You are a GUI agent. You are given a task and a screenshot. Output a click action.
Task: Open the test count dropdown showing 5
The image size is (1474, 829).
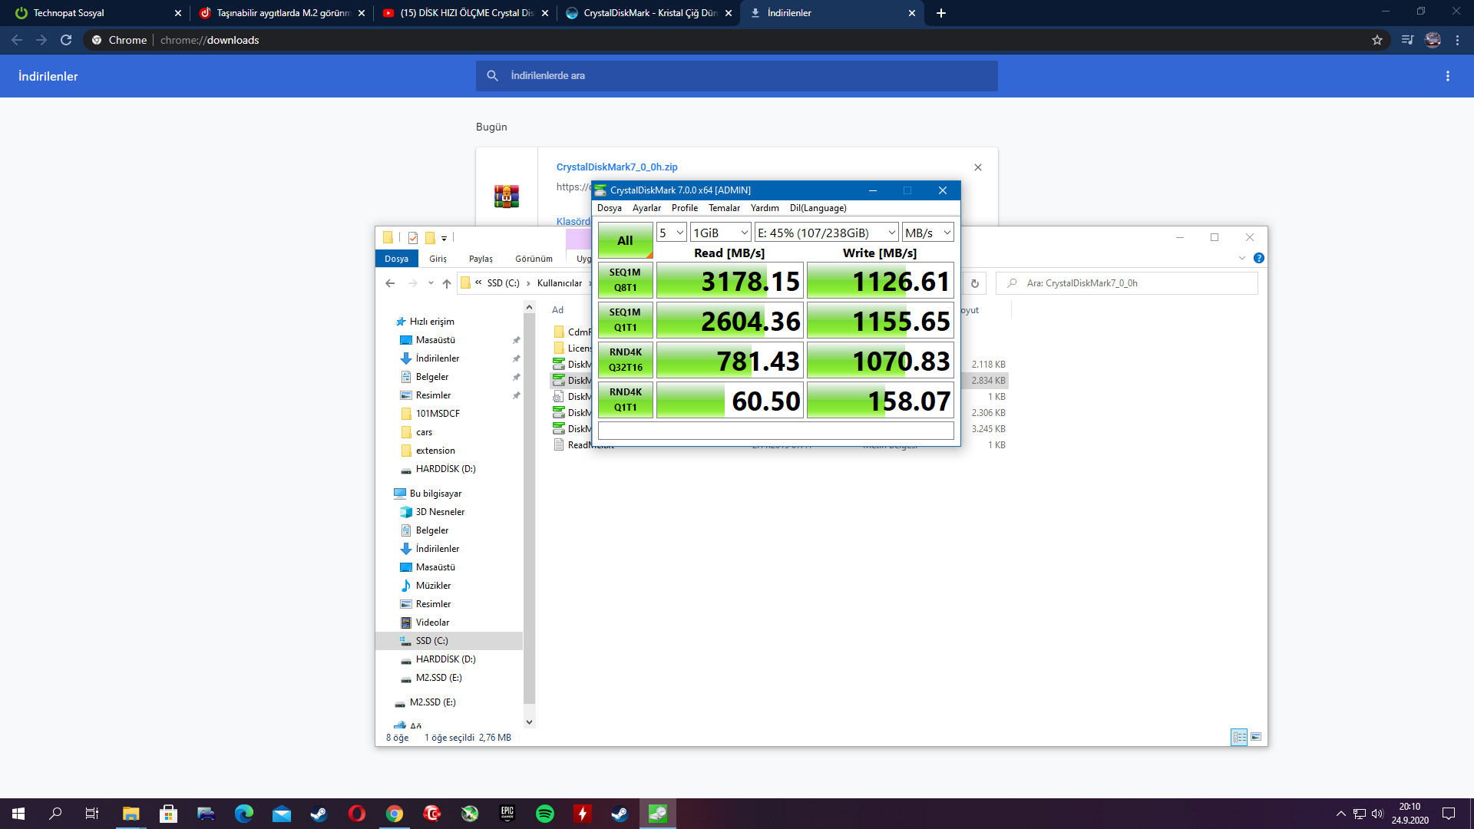coord(671,233)
